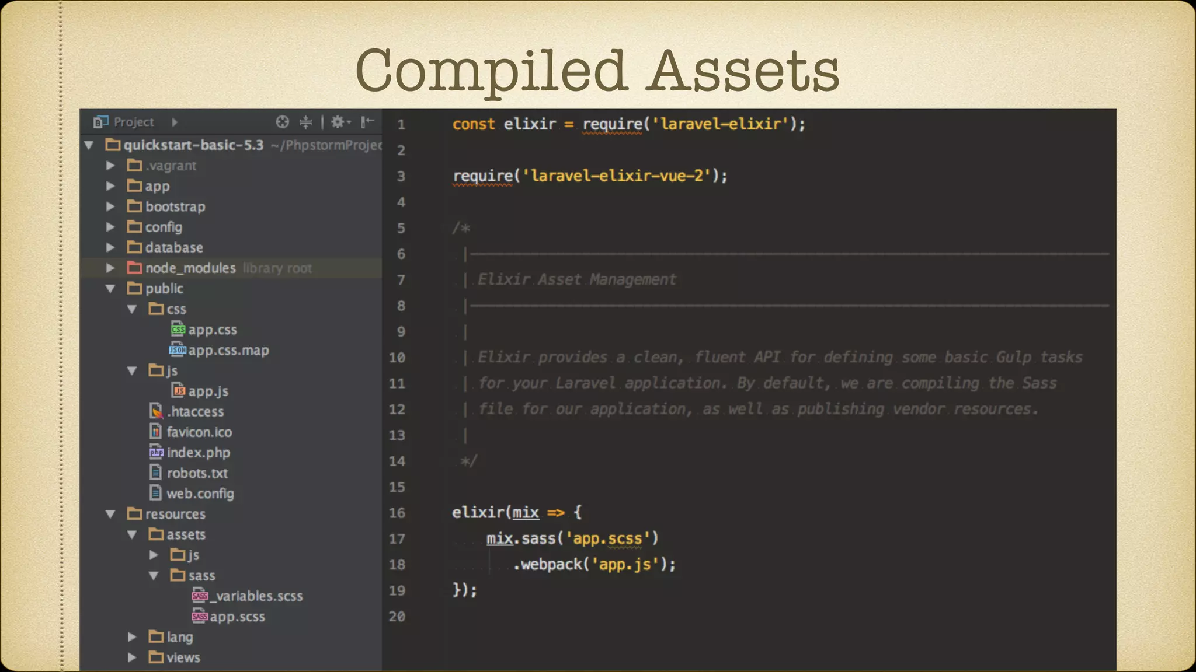Collapse the public folder
Viewport: 1196px width, 672px height.
pos(110,289)
